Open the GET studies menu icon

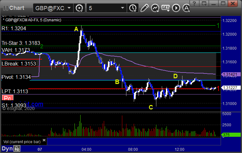[x=166, y=8]
